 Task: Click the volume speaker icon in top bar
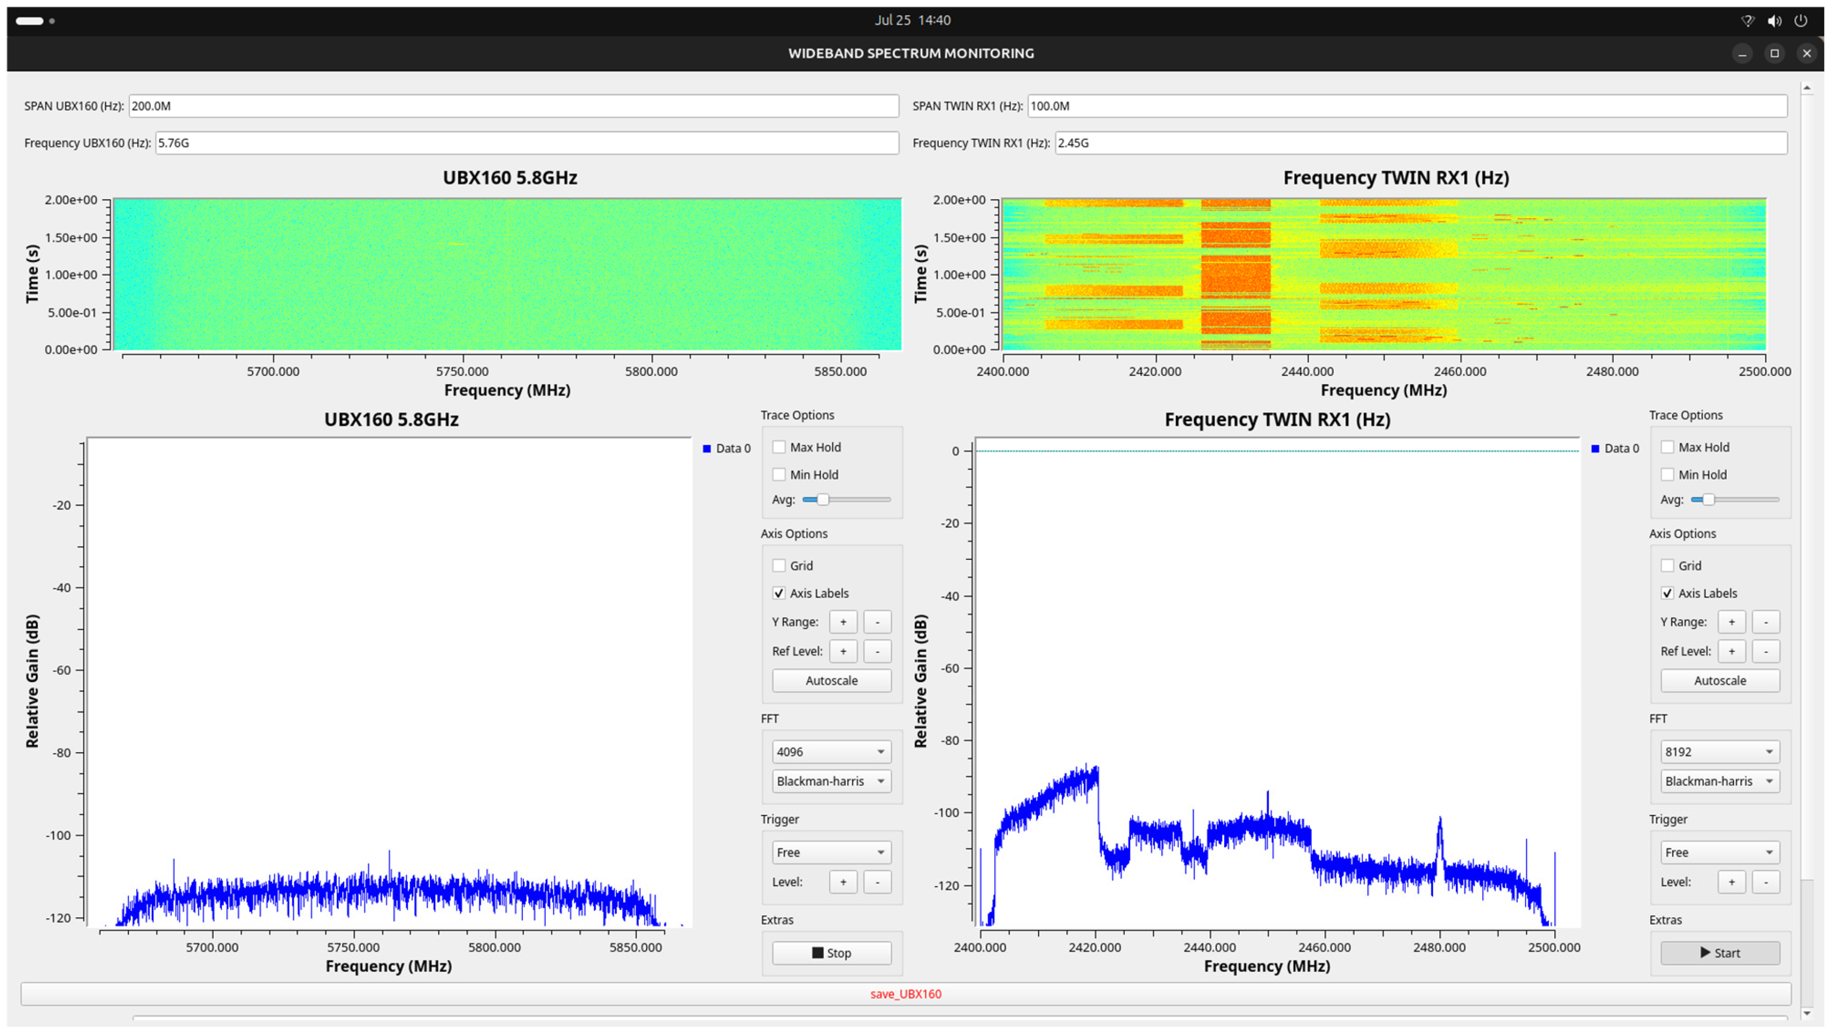coord(1774,20)
